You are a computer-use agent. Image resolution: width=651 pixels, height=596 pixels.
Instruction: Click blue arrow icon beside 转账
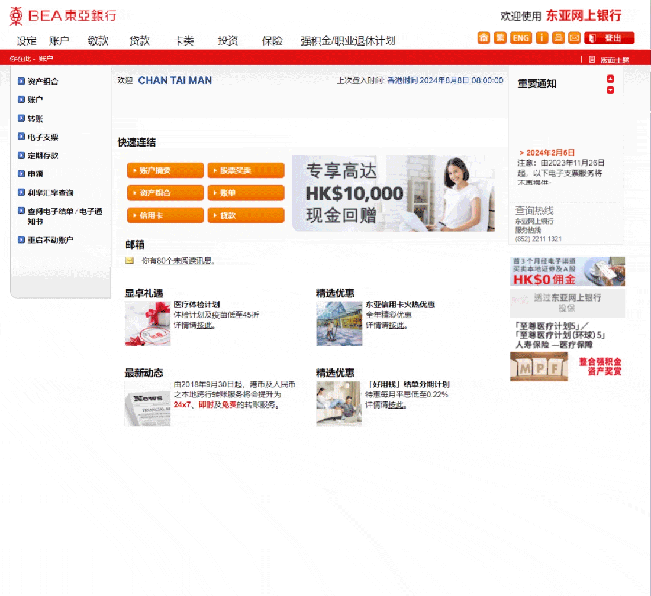click(x=21, y=118)
